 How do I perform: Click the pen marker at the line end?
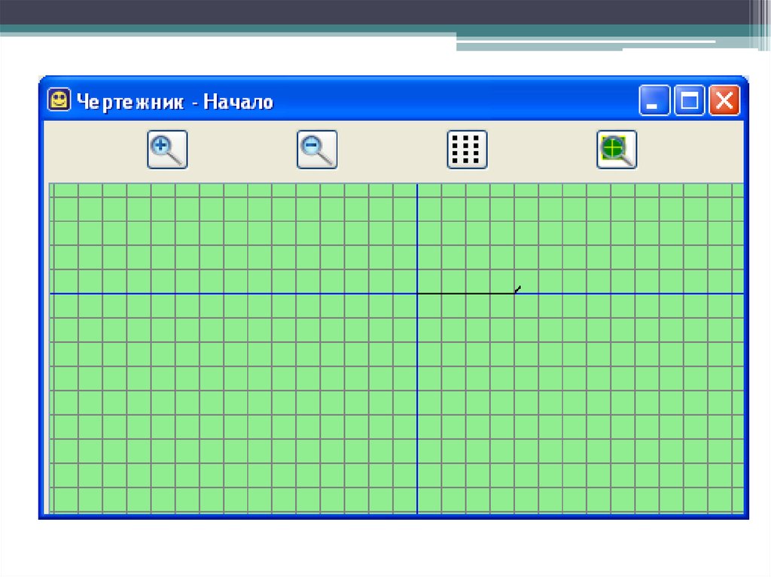pyautogui.click(x=517, y=290)
